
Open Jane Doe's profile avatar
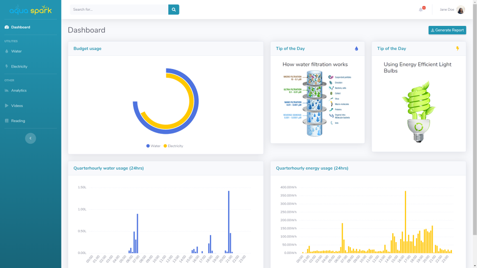(x=460, y=10)
